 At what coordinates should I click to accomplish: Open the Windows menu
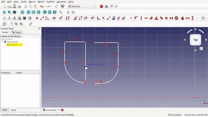(x=61, y=2)
